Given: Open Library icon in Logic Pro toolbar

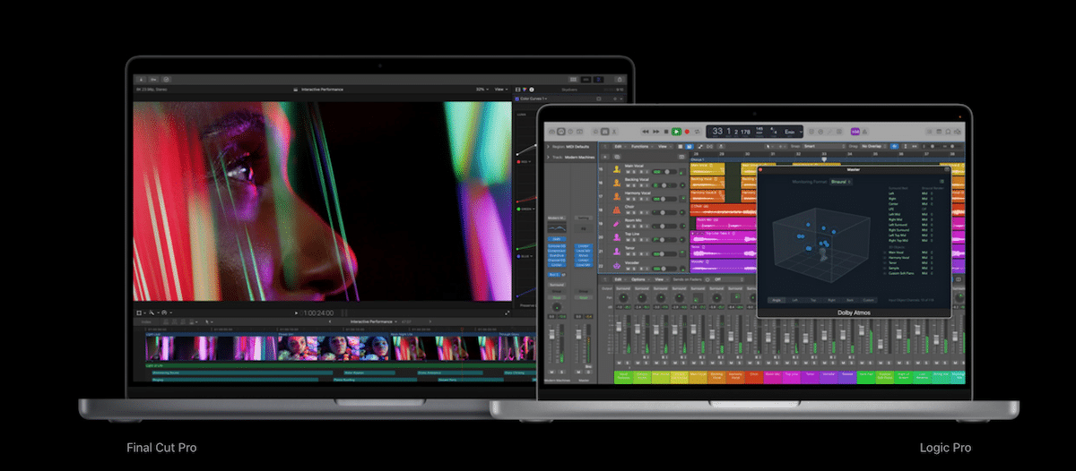Looking at the screenshot, I should (x=551, y=132).
